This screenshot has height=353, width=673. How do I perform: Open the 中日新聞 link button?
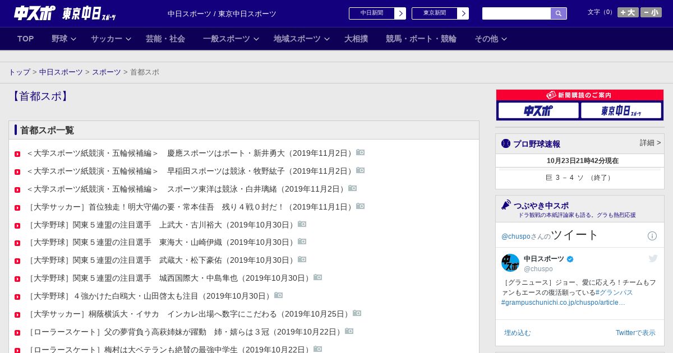pyautogui.click(x=377, y=13)
